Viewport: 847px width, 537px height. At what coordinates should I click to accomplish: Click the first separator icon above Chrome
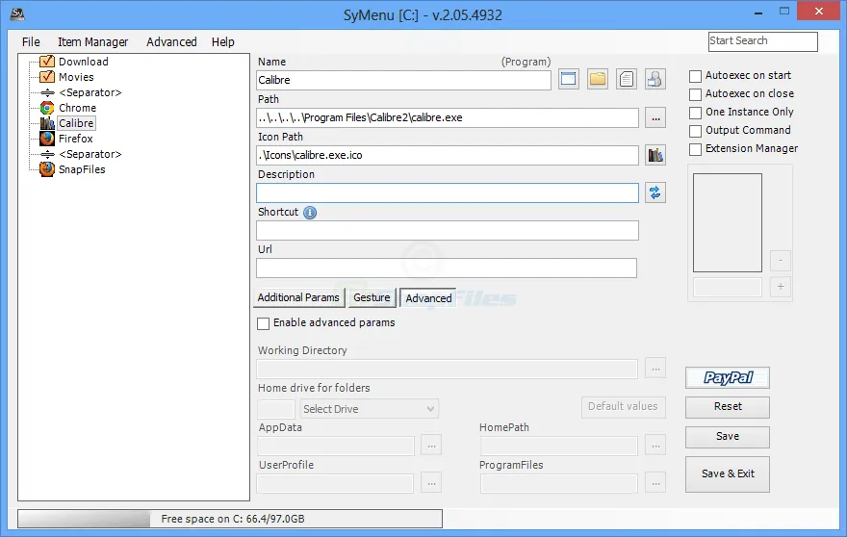[x=47, y=92]
